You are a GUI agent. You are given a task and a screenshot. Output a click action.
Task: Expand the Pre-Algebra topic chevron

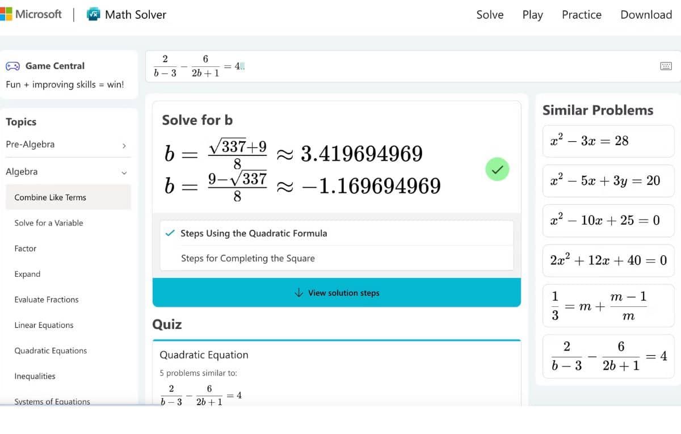124,145
